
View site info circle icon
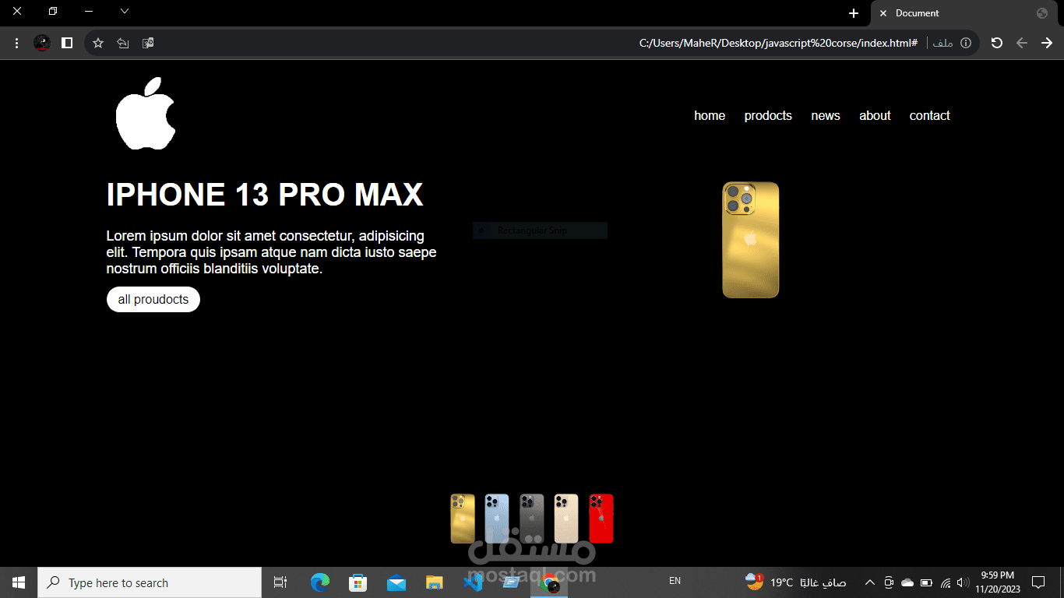pyautogui.click(x=966, y=44)
